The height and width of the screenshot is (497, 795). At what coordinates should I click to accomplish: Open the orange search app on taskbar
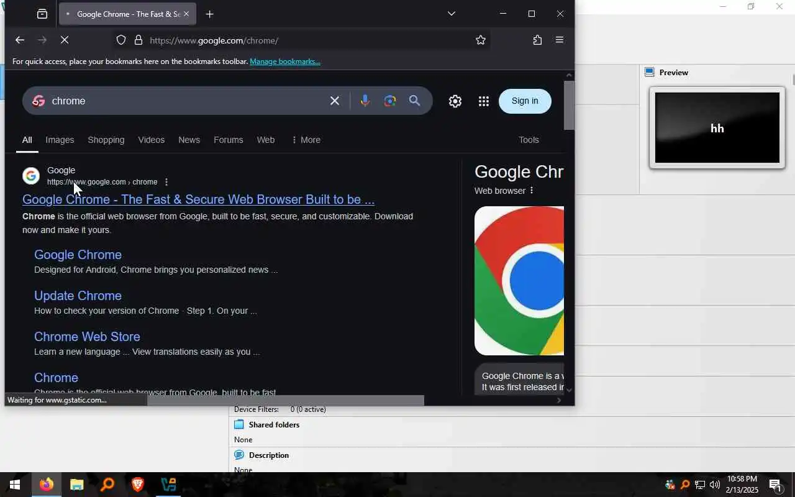107,485
